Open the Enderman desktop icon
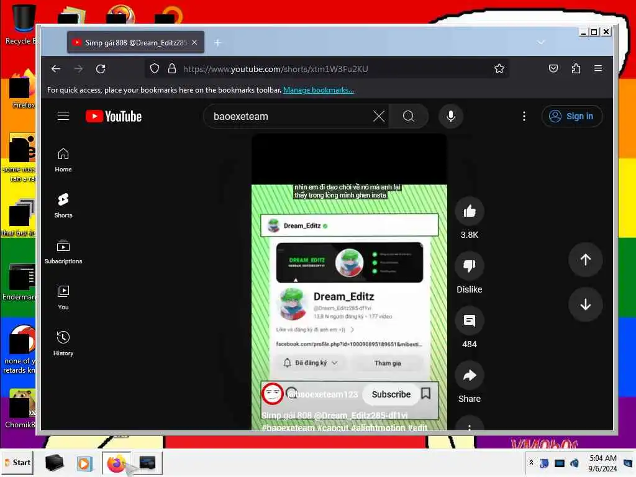 (x=19, y=283)
